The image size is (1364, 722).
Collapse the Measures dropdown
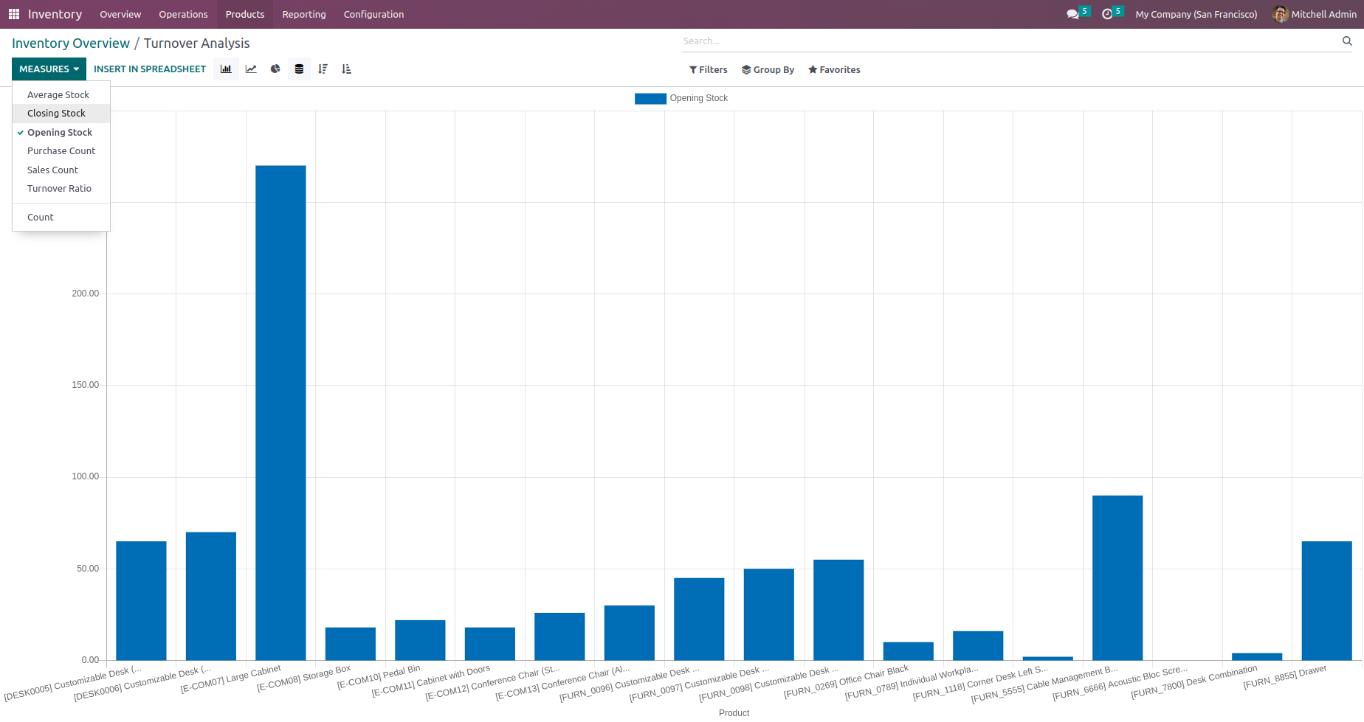click(49, 69)
